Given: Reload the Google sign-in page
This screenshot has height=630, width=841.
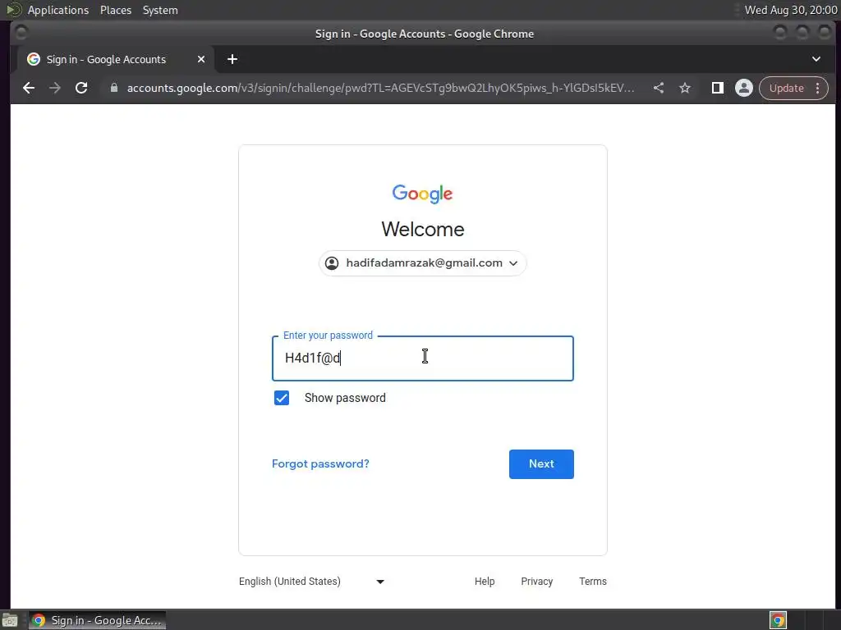Looking at the screenshot, I should click(x=81, y=88).
